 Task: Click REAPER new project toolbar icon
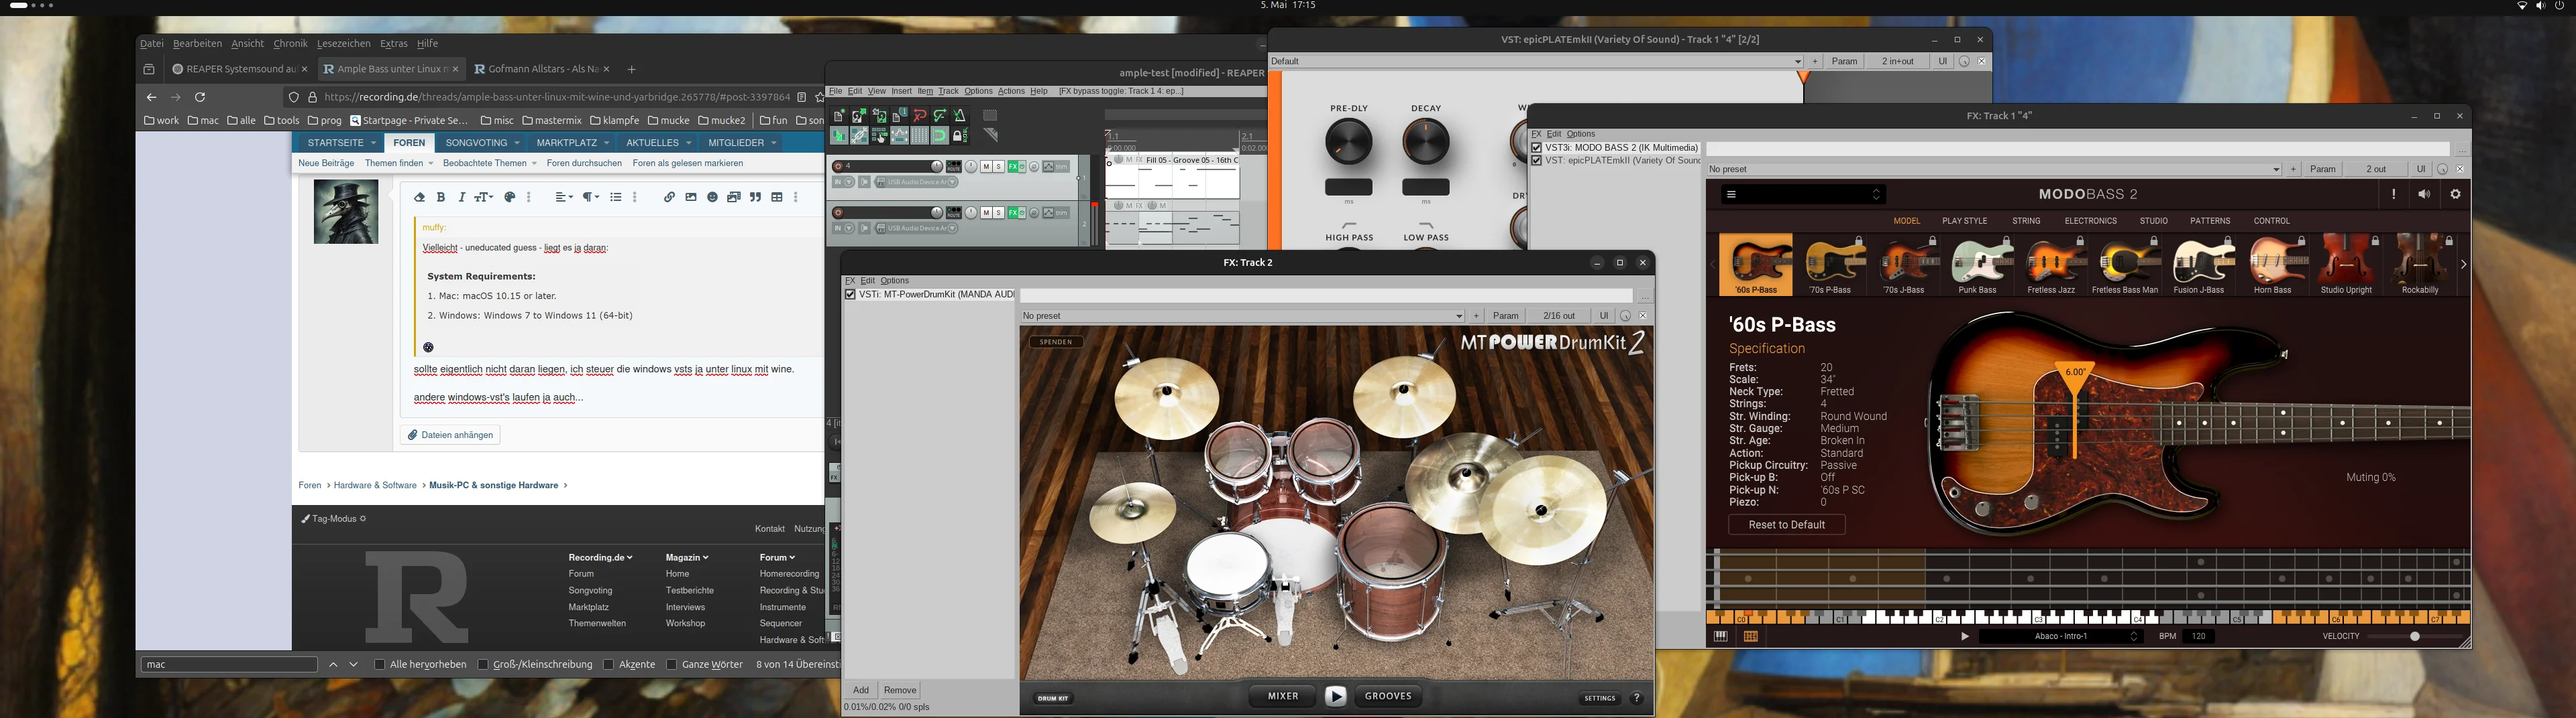click(x=839, y=115)
